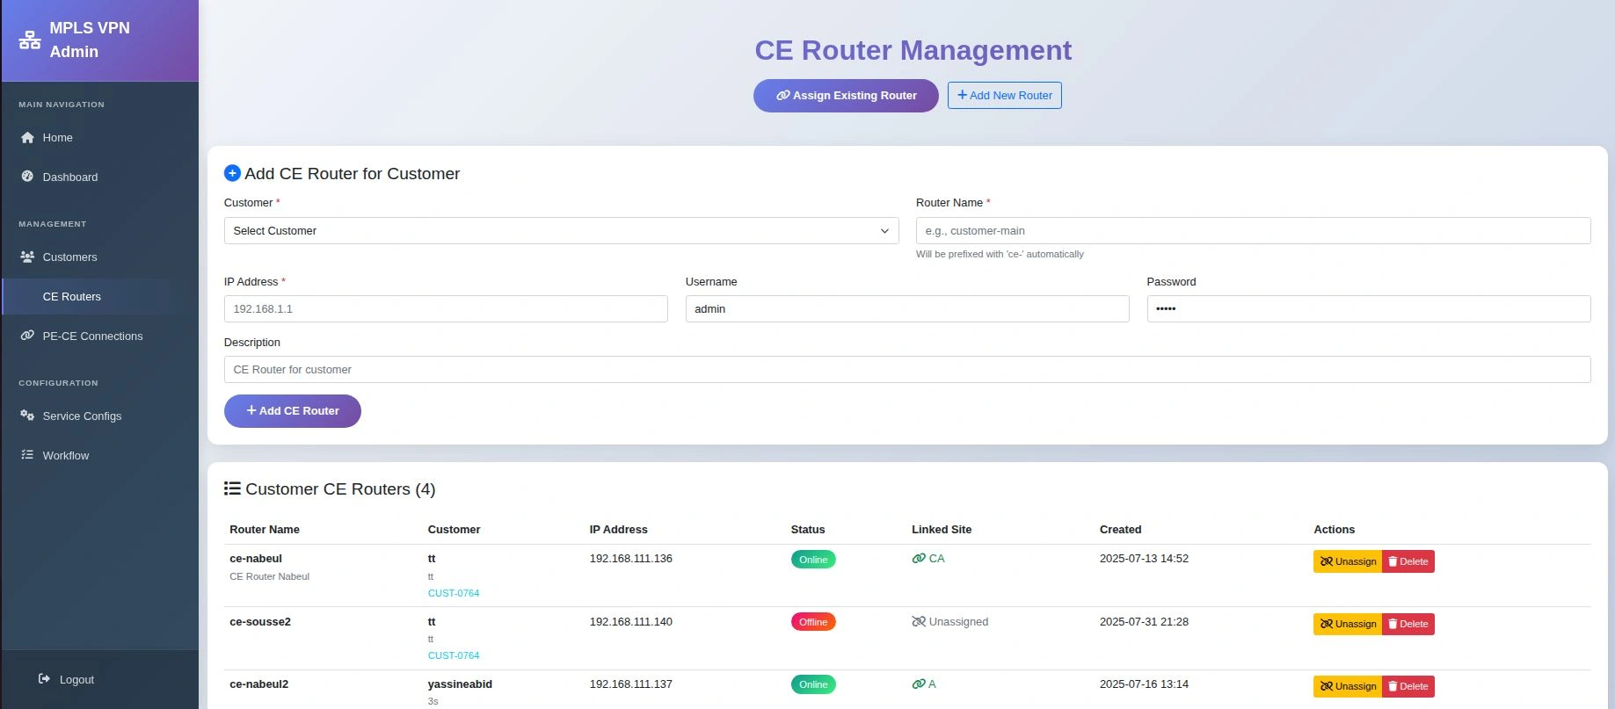Go to the Dashboard menu item
1615x709 pixels.
(x=100, y=177)
